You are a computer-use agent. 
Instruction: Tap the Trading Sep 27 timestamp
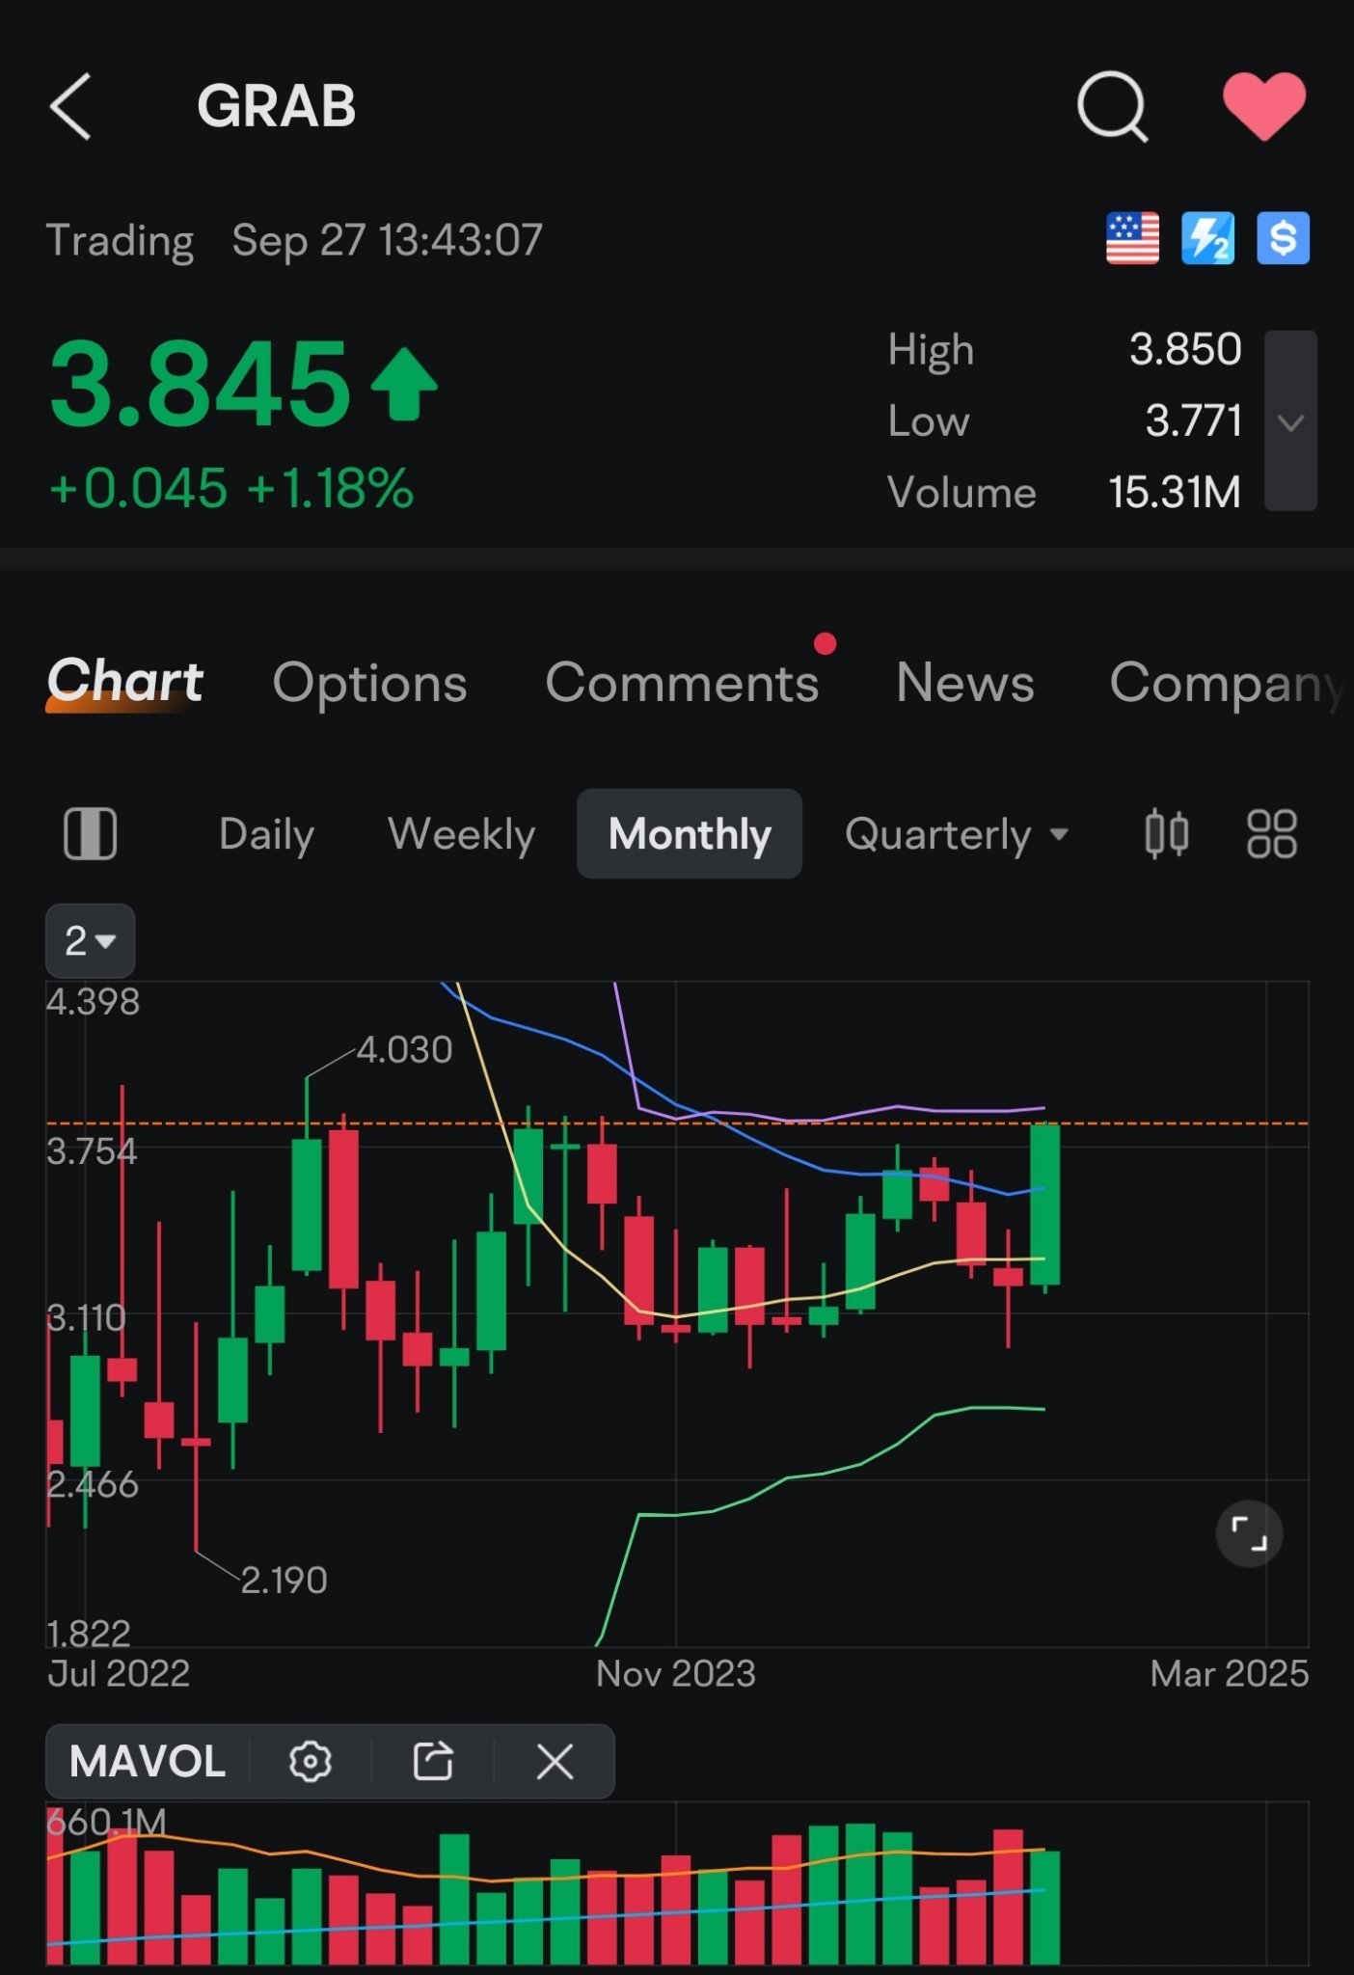pos(295,240)
